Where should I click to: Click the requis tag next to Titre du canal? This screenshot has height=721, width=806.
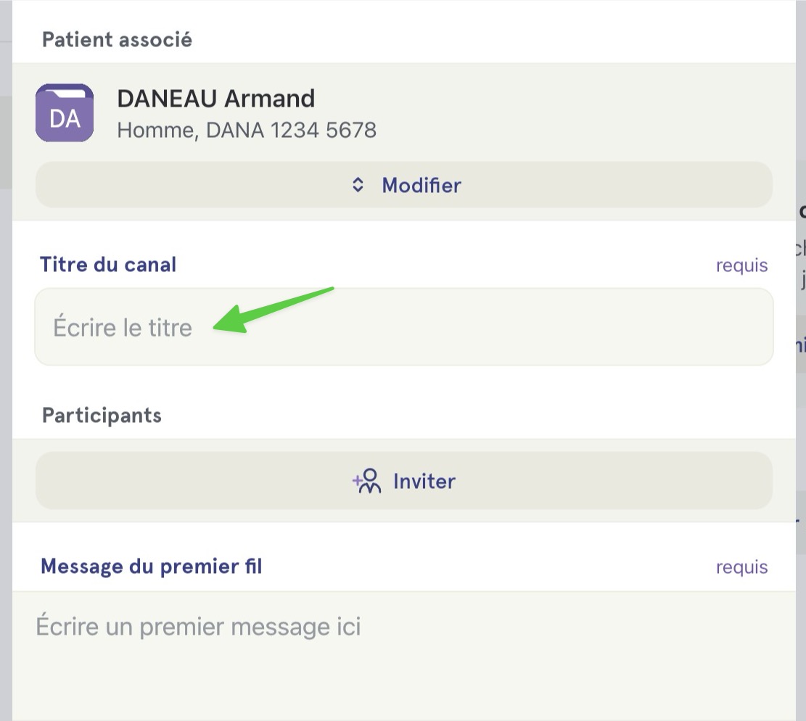[741, 265]
